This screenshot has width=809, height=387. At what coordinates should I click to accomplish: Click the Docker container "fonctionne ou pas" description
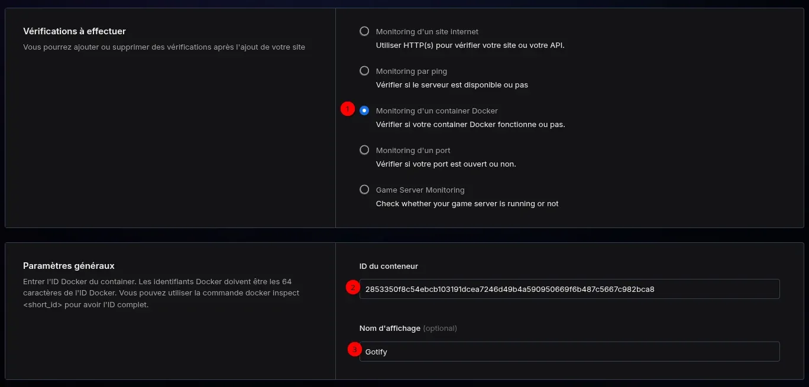470,125
